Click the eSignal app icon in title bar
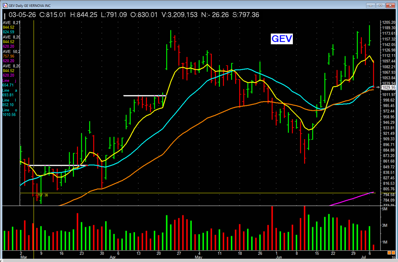The image size is (398, 262). click(x=5, y=5)
